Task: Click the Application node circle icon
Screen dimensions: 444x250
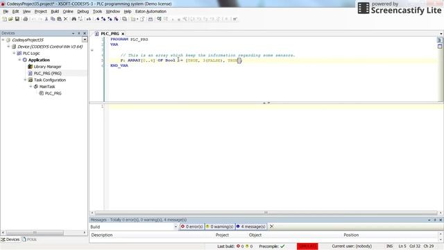Action: 25,60
